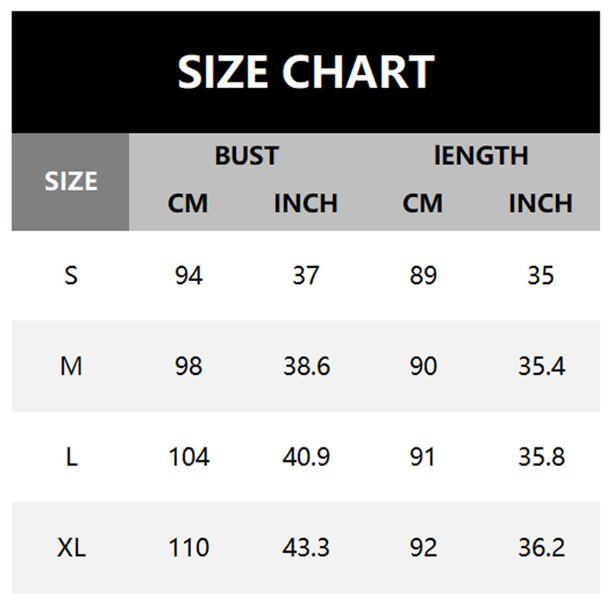Select the INCH subheader under BUST
611x611 pixels.
(305, 204)
